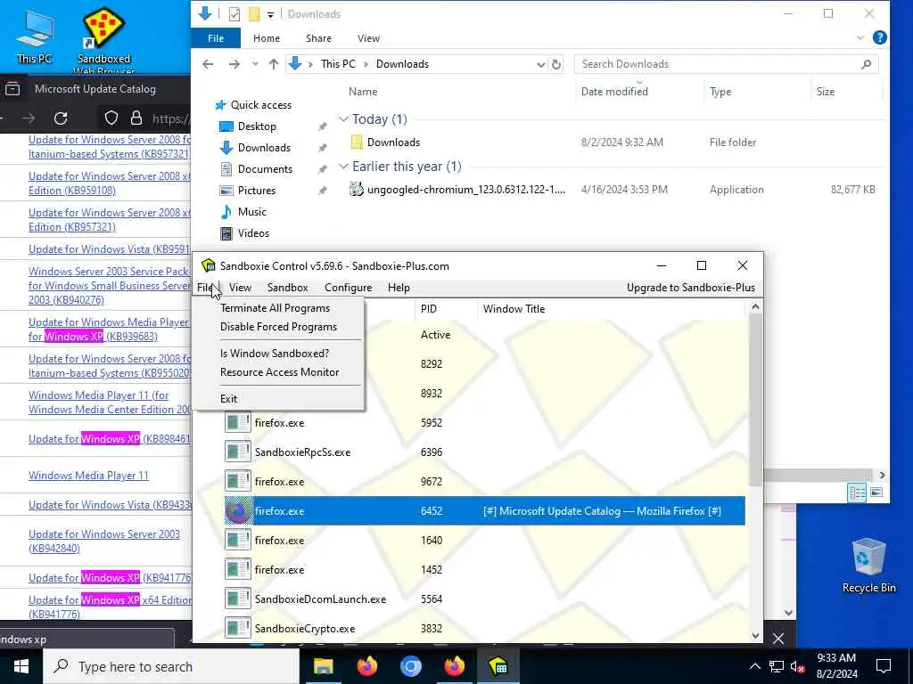Activate Sandboxie Control taskbar icon
The height and width of the screenshot is (684, 913).
click(x=498, y=666)
